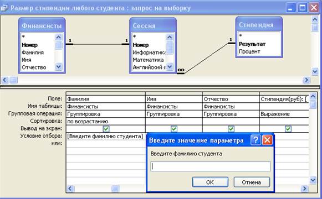This screenshot has width=322, height=199.
Task: Click the Фамилия cell in the Поле row
Action: 105,99
